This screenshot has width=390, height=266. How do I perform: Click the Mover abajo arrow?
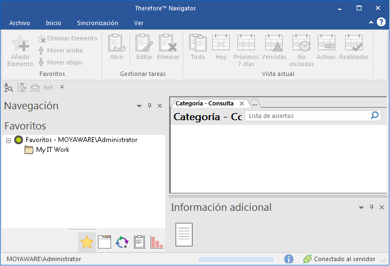41,62
